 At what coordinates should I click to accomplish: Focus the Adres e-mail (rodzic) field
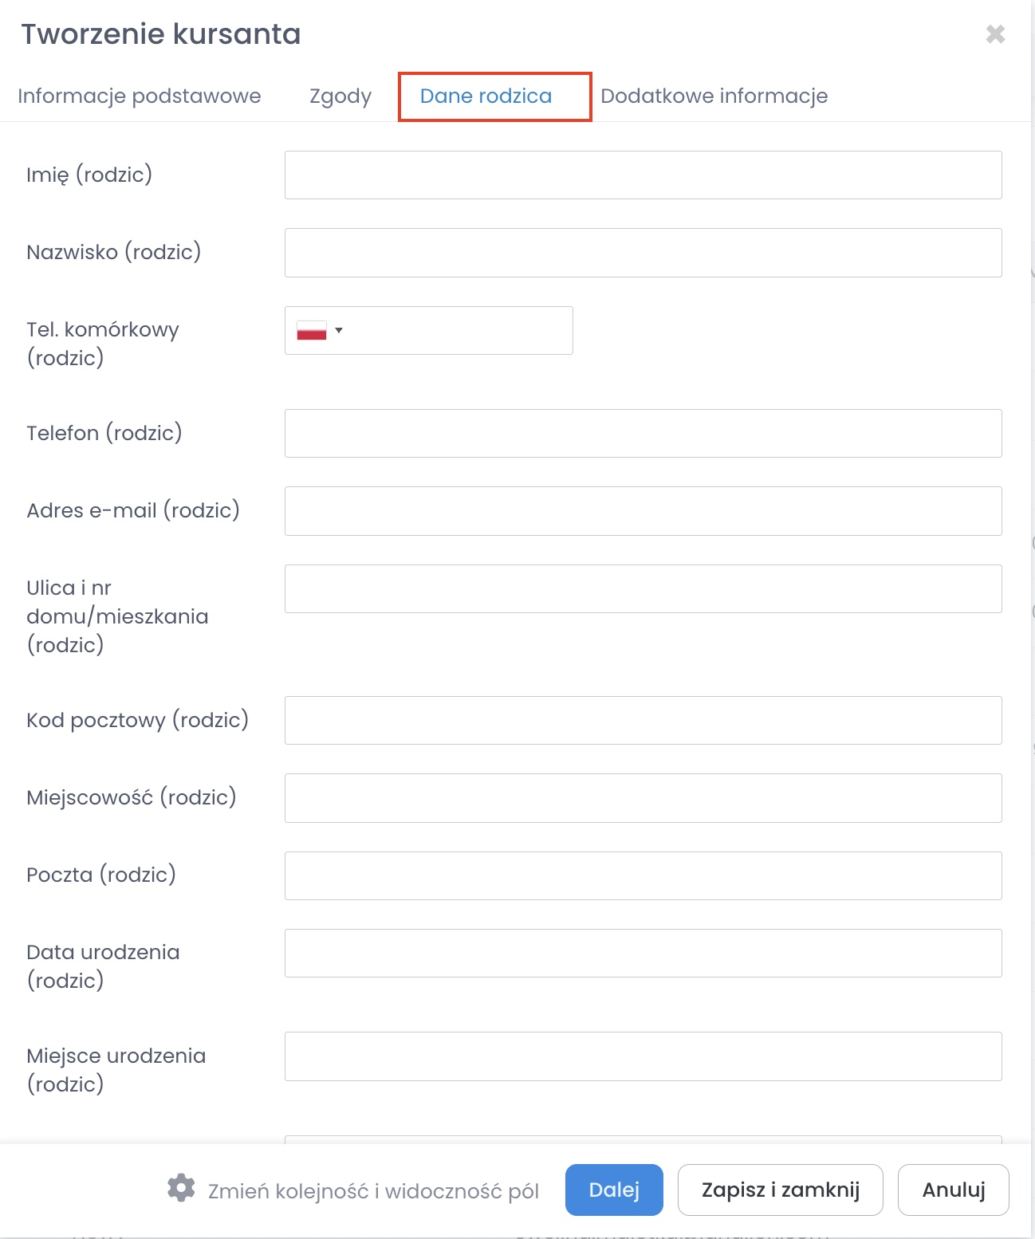(643, 511)
